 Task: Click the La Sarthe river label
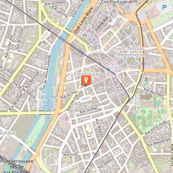(x=48, y=97)
